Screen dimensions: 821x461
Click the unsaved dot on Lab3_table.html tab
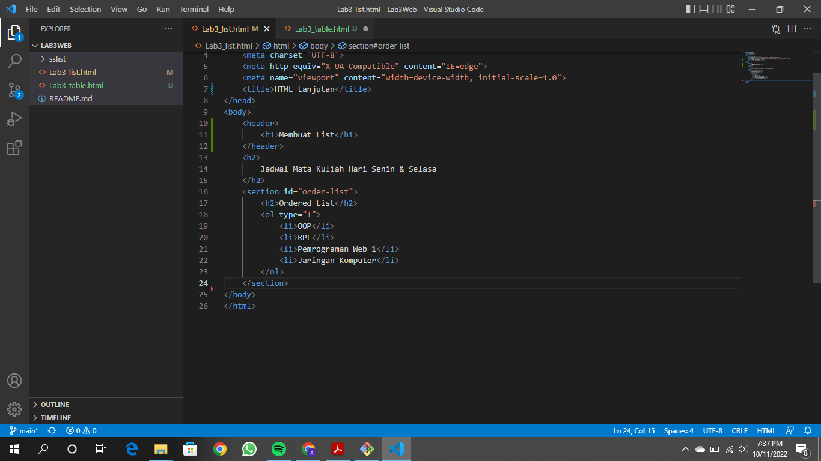pyautogui.click(x=365, y=29)
